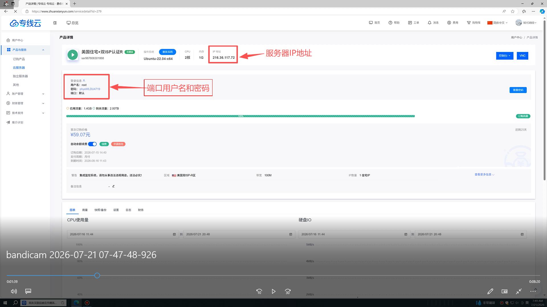Collapse 产品与服务 sidebar section
547x307 pixels.
(25, 50)
